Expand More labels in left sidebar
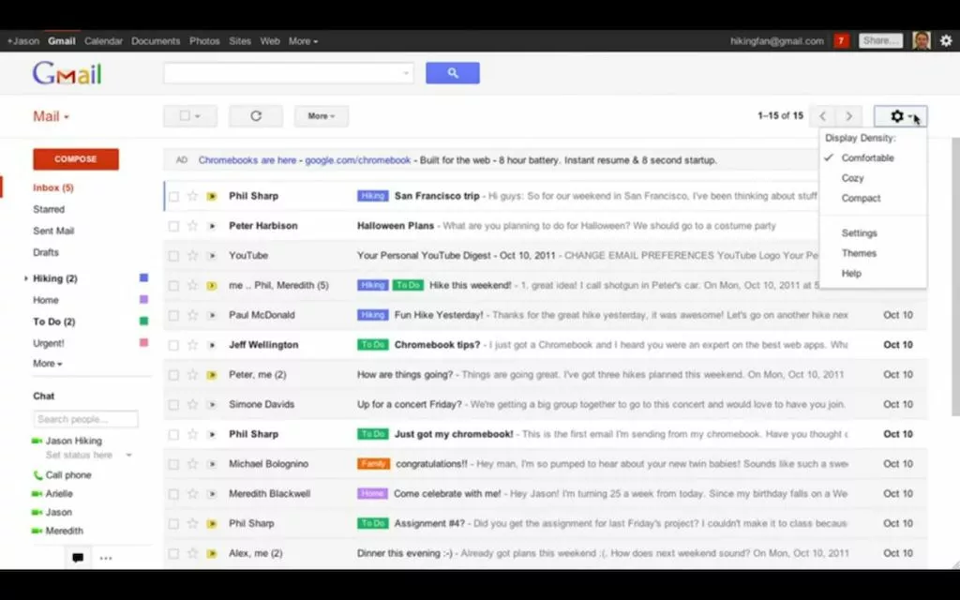 click(x=47, y=364)
